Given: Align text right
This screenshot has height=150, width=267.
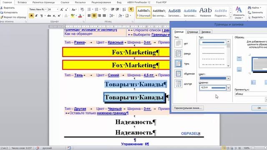Looking at the screenshot, I should tap(99, 16).
